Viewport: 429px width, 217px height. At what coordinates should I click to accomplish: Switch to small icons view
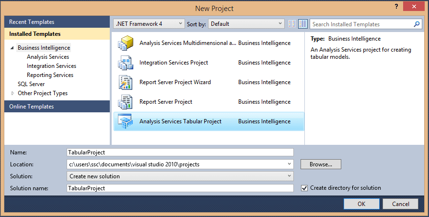[x=292, y=24]
